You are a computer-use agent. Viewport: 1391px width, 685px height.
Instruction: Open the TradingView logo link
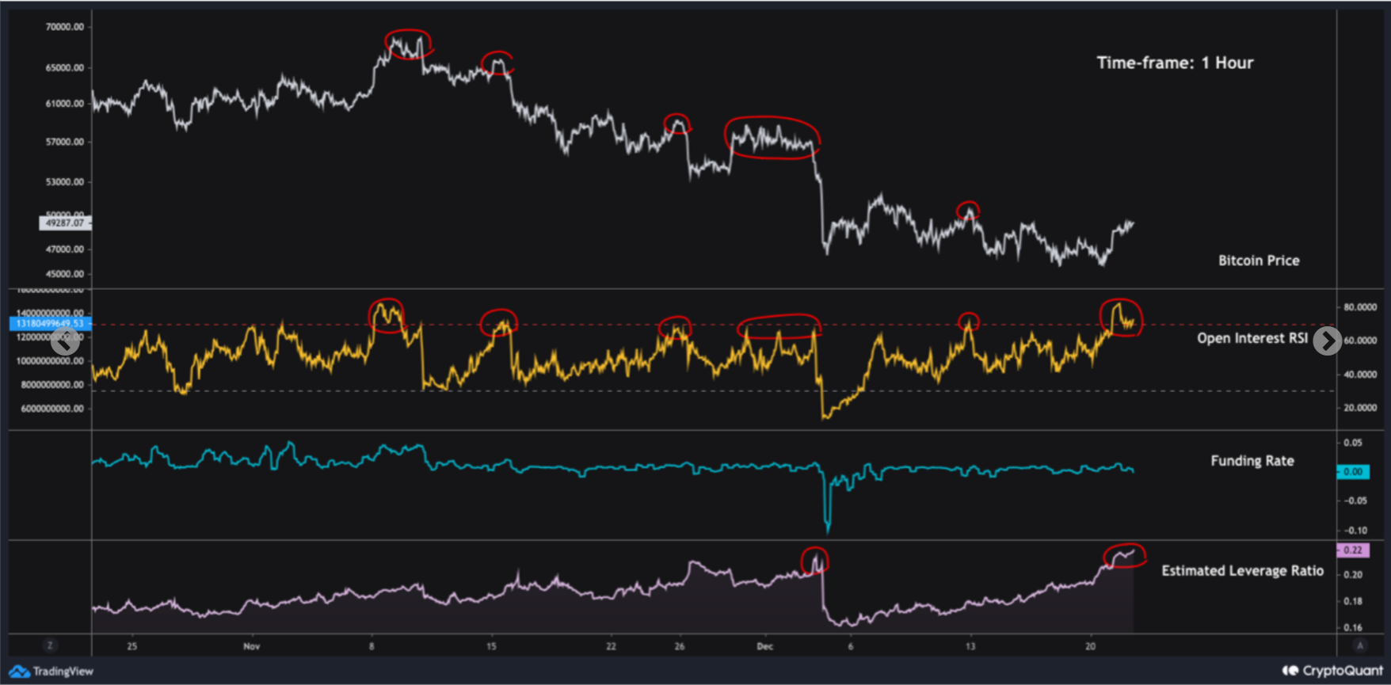51,671
